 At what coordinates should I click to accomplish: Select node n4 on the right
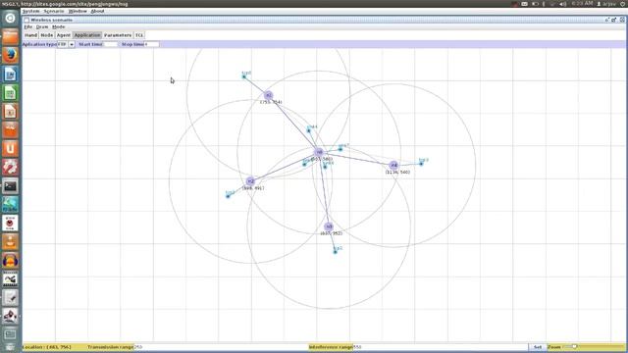click(x=393, y=165)
